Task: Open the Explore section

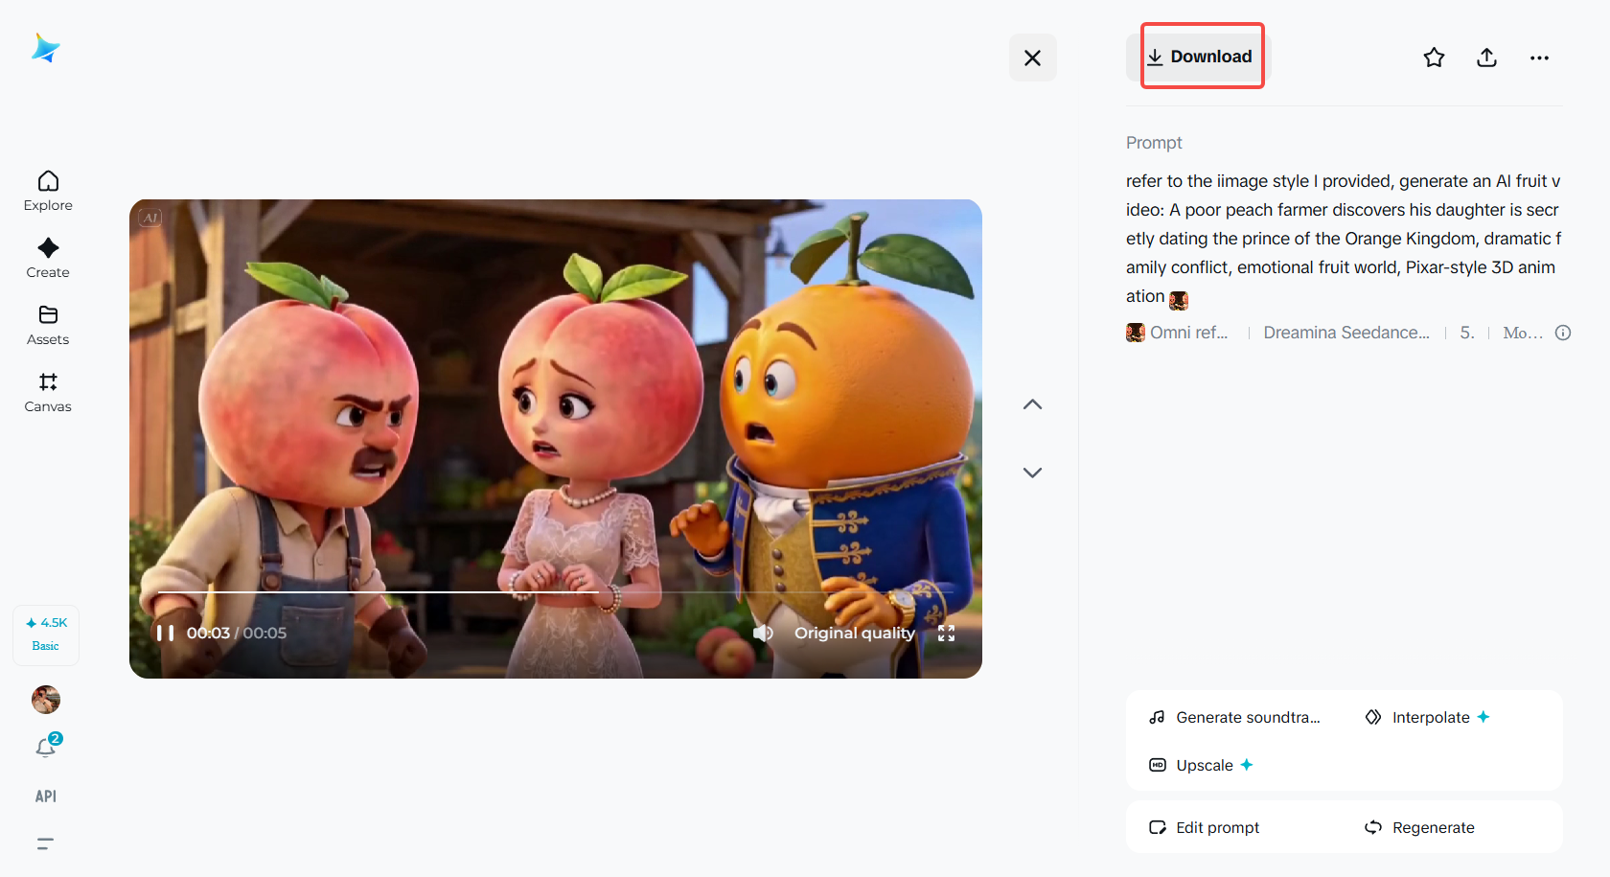Action: 48,192
